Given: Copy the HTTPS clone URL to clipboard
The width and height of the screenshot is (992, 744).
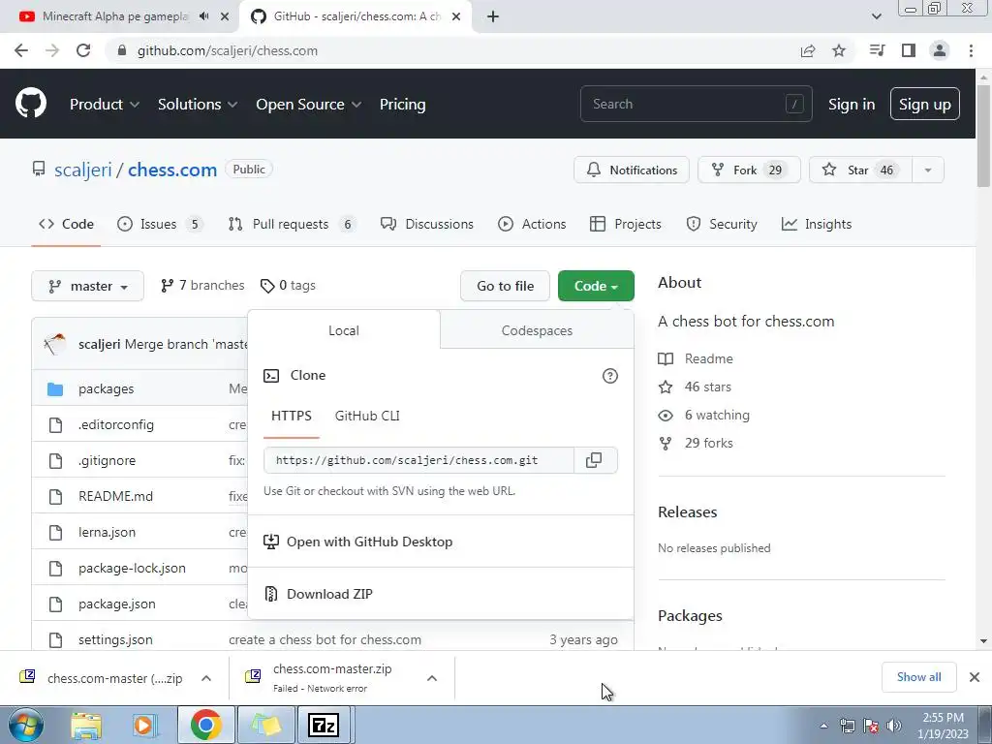Looking at the screenshot, I should (x=594, y=460).
